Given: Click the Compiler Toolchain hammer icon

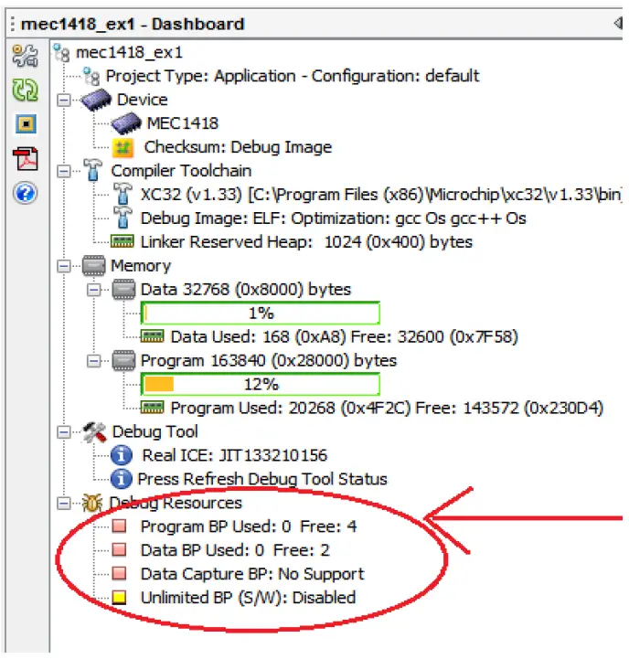Looking at the screenshot, I should click(92, 170).
